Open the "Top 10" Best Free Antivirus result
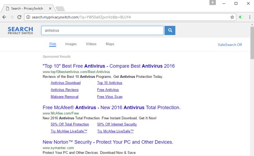254x156 pixels. coord(108,66)
